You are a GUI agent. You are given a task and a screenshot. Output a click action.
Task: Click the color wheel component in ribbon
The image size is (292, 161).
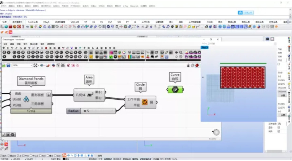124,53
